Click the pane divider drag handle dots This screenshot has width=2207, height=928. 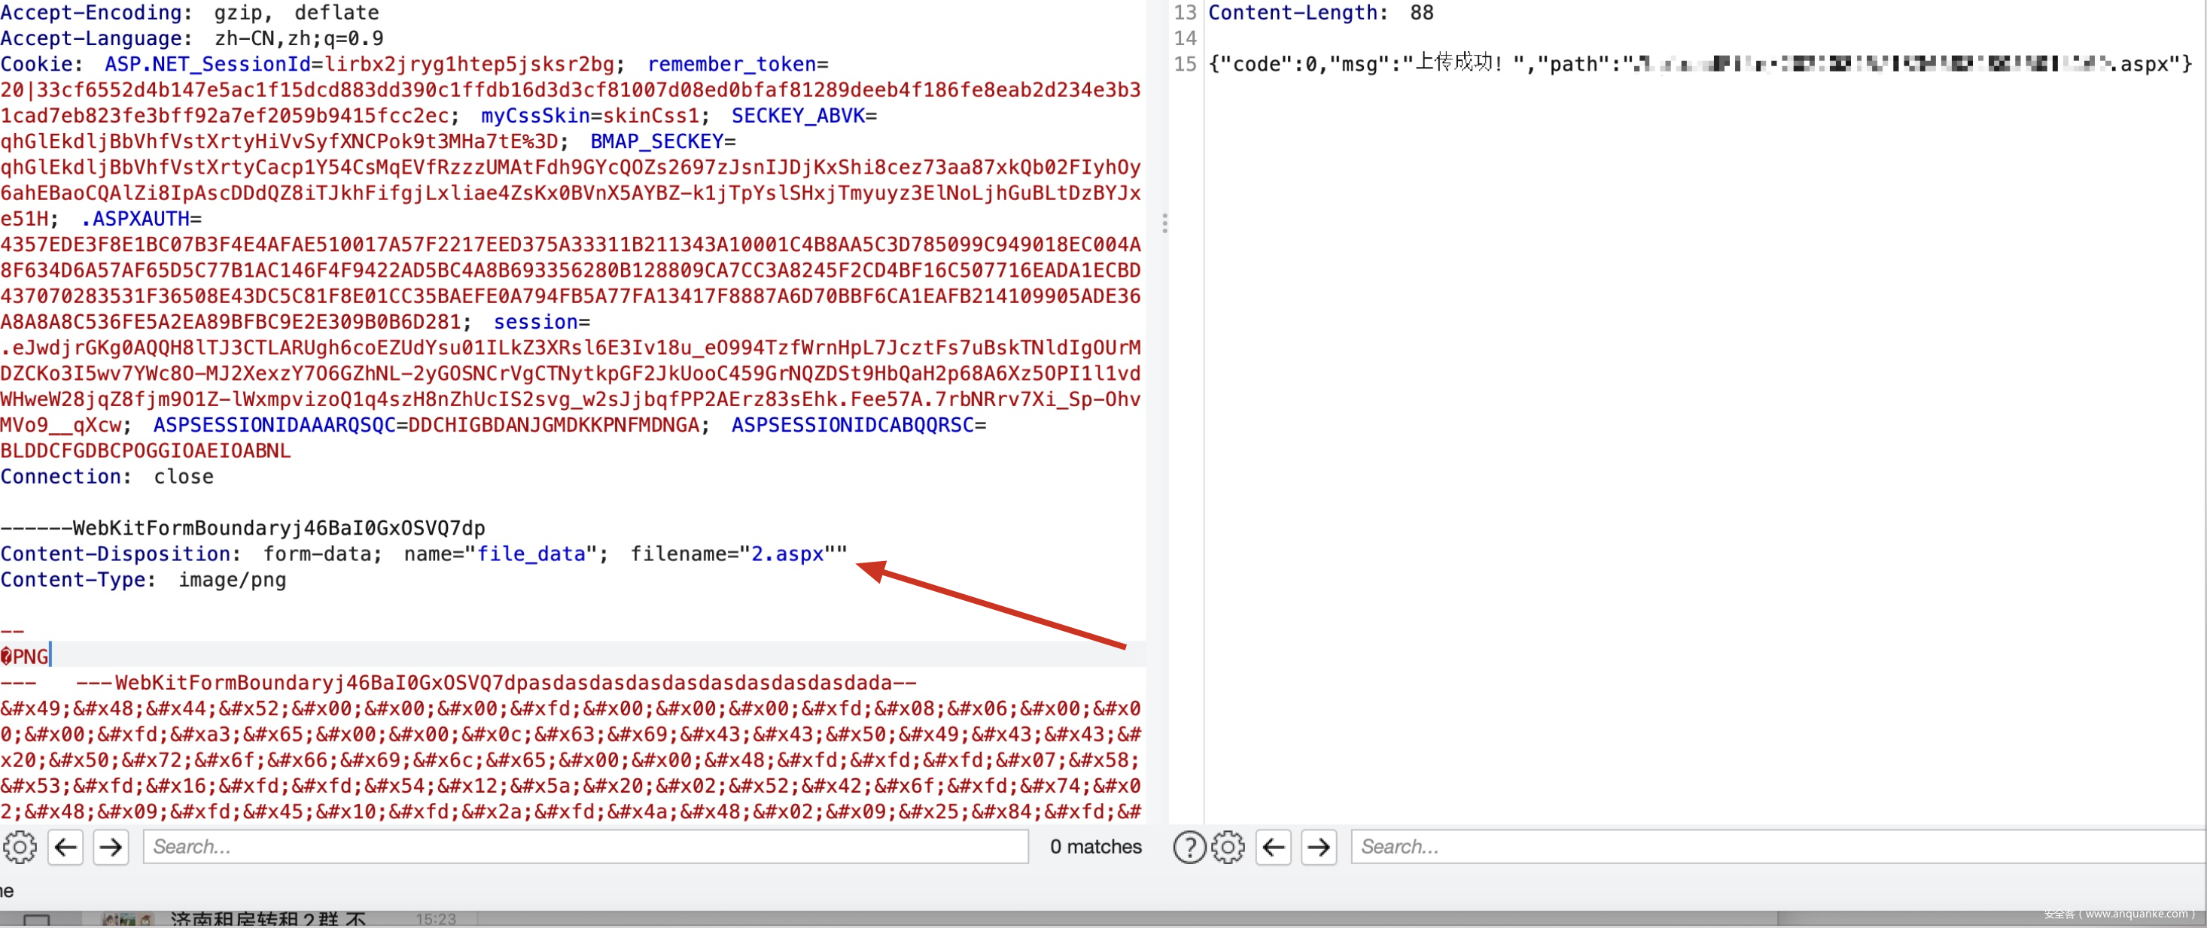tap(1164, 223)
